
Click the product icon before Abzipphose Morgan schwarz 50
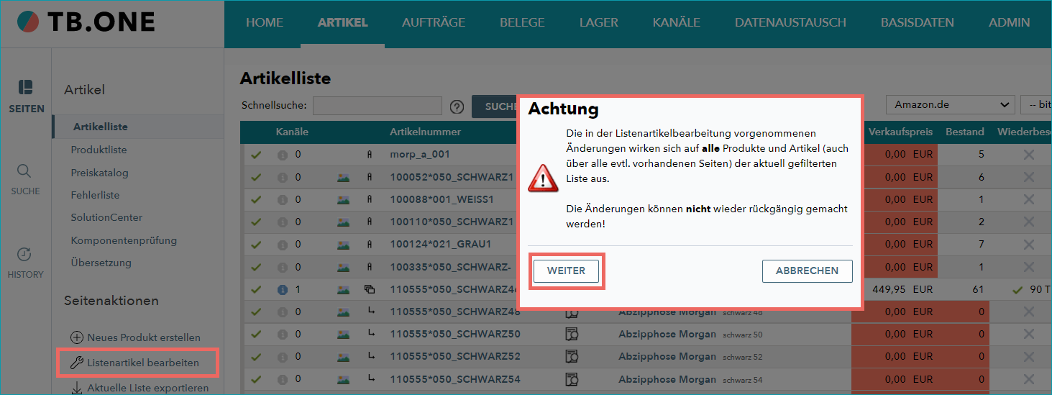[x=572, y=335]
